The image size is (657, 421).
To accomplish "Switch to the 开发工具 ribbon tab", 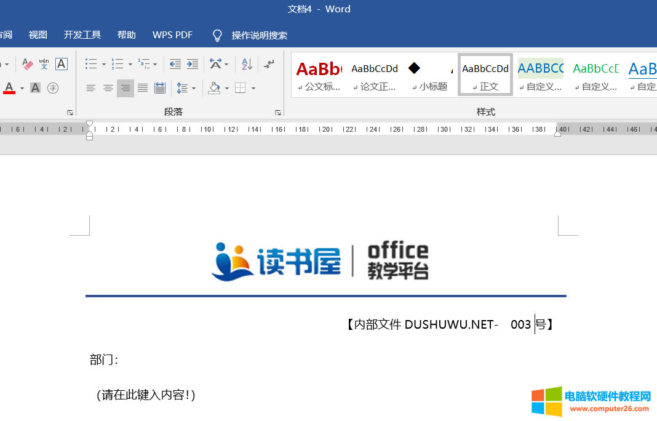I will 82,34.
